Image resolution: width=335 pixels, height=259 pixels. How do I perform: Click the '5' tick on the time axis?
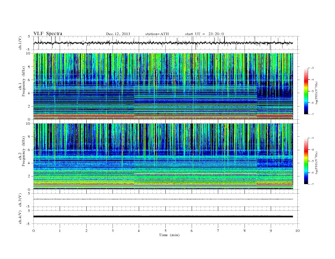(x=165, y=231)
